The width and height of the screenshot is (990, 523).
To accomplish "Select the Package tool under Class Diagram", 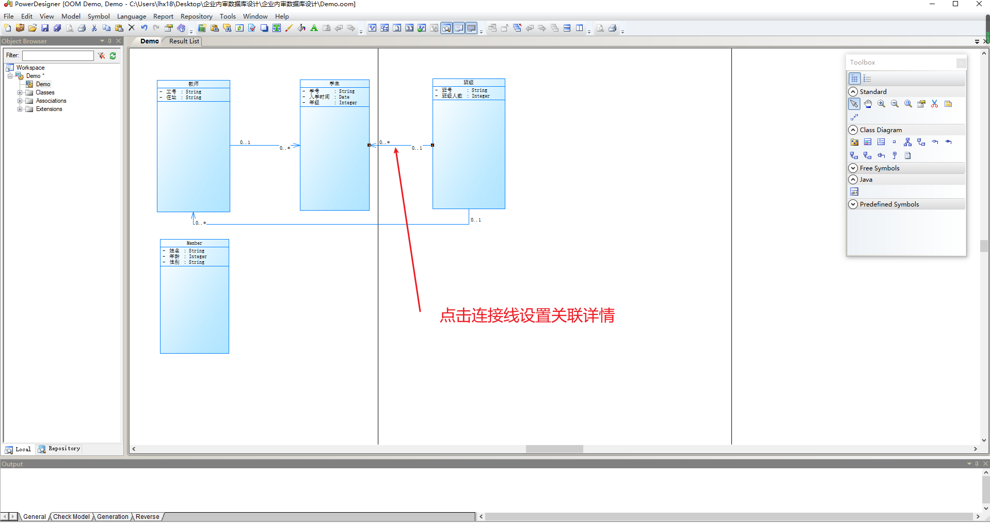I will [855, 142].
